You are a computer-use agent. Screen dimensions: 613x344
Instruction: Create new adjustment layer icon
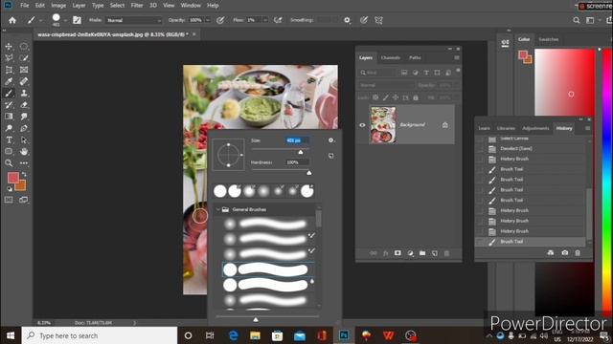coord(410,253)
